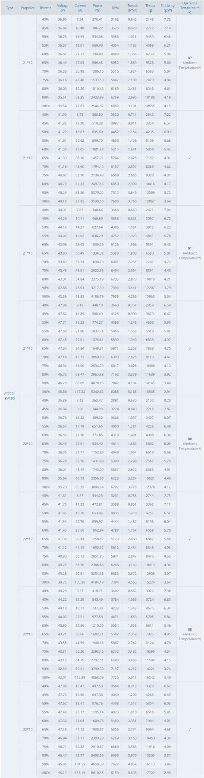This screenshot has width=204, height=778.
Task: Click the AT7224 KV190 type cell
Action: coord(10,396)
